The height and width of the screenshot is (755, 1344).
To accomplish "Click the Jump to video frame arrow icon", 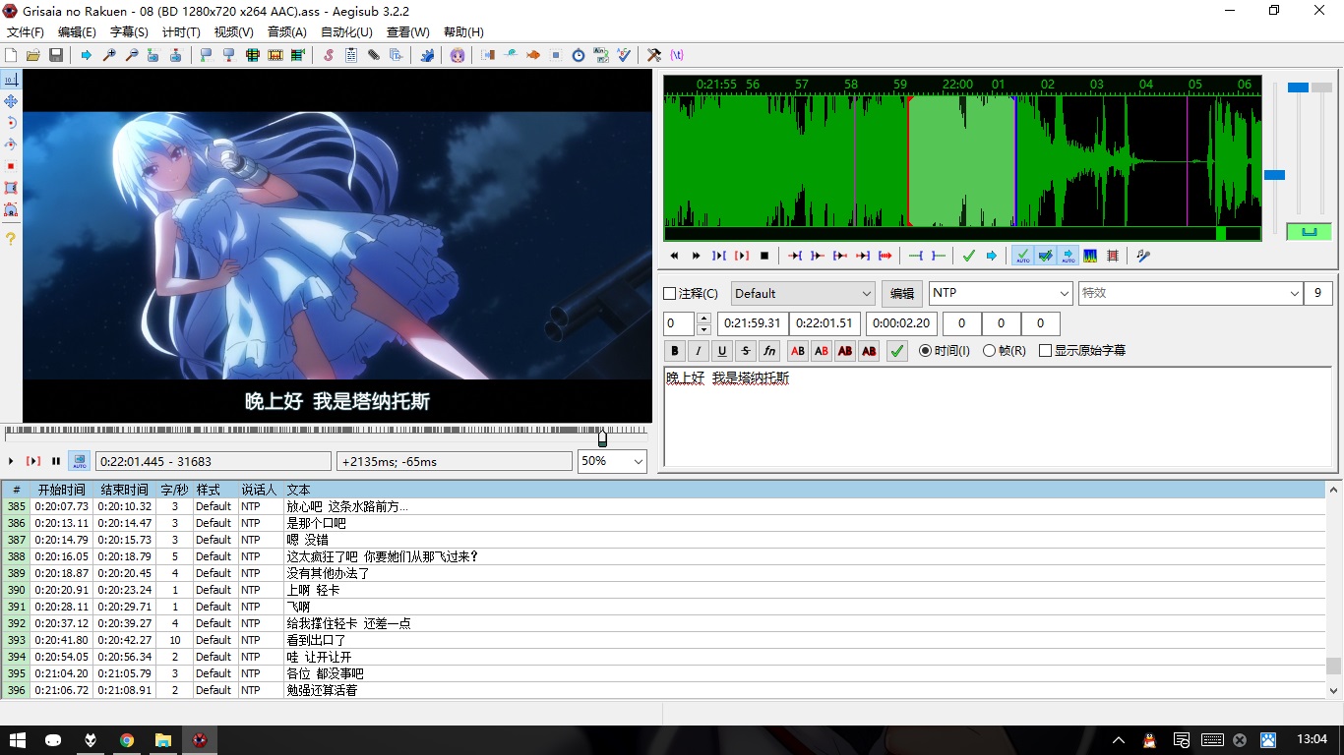I will pyautogui.click(x=87, y=55).
